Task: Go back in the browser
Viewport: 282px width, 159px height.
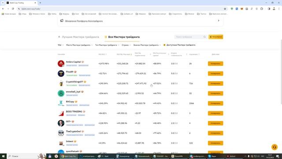Action: tap(3, 9)
